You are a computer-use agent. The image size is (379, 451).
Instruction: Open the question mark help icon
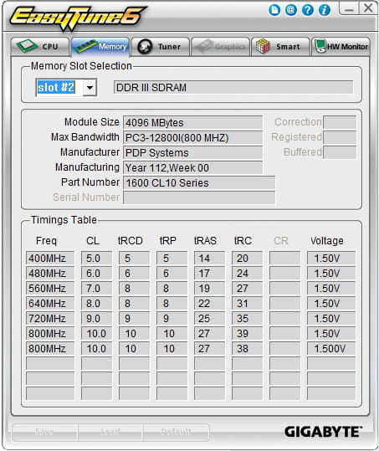308,10
